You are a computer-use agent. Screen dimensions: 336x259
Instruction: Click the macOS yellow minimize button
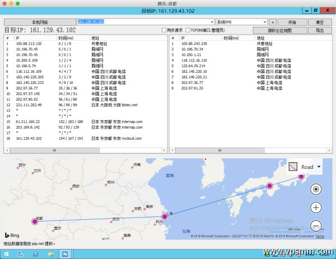[11, 3]
